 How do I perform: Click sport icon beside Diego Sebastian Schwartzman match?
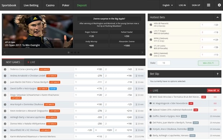click(5, 95)
